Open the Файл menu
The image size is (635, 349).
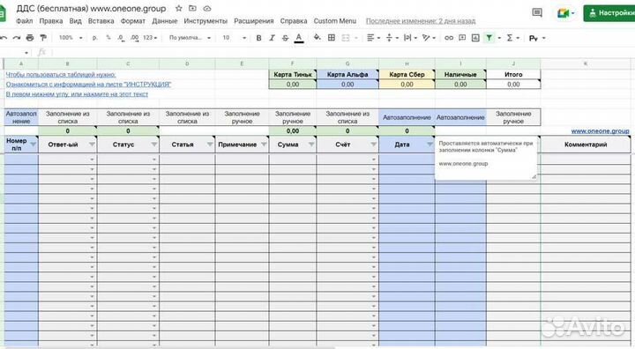tap(25, 21)
